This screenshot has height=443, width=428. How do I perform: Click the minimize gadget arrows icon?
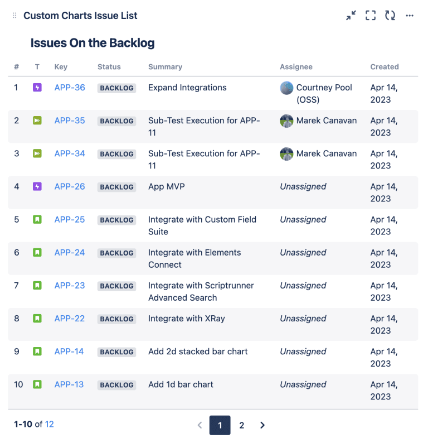coord(351,16)
